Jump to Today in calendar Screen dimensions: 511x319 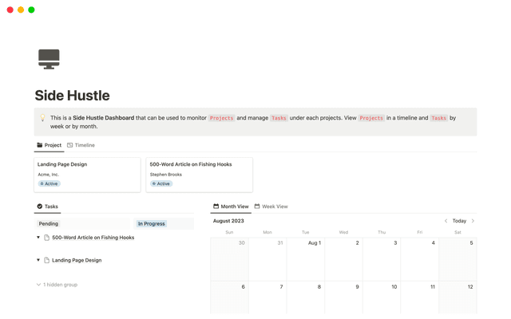tap(459, 221)
